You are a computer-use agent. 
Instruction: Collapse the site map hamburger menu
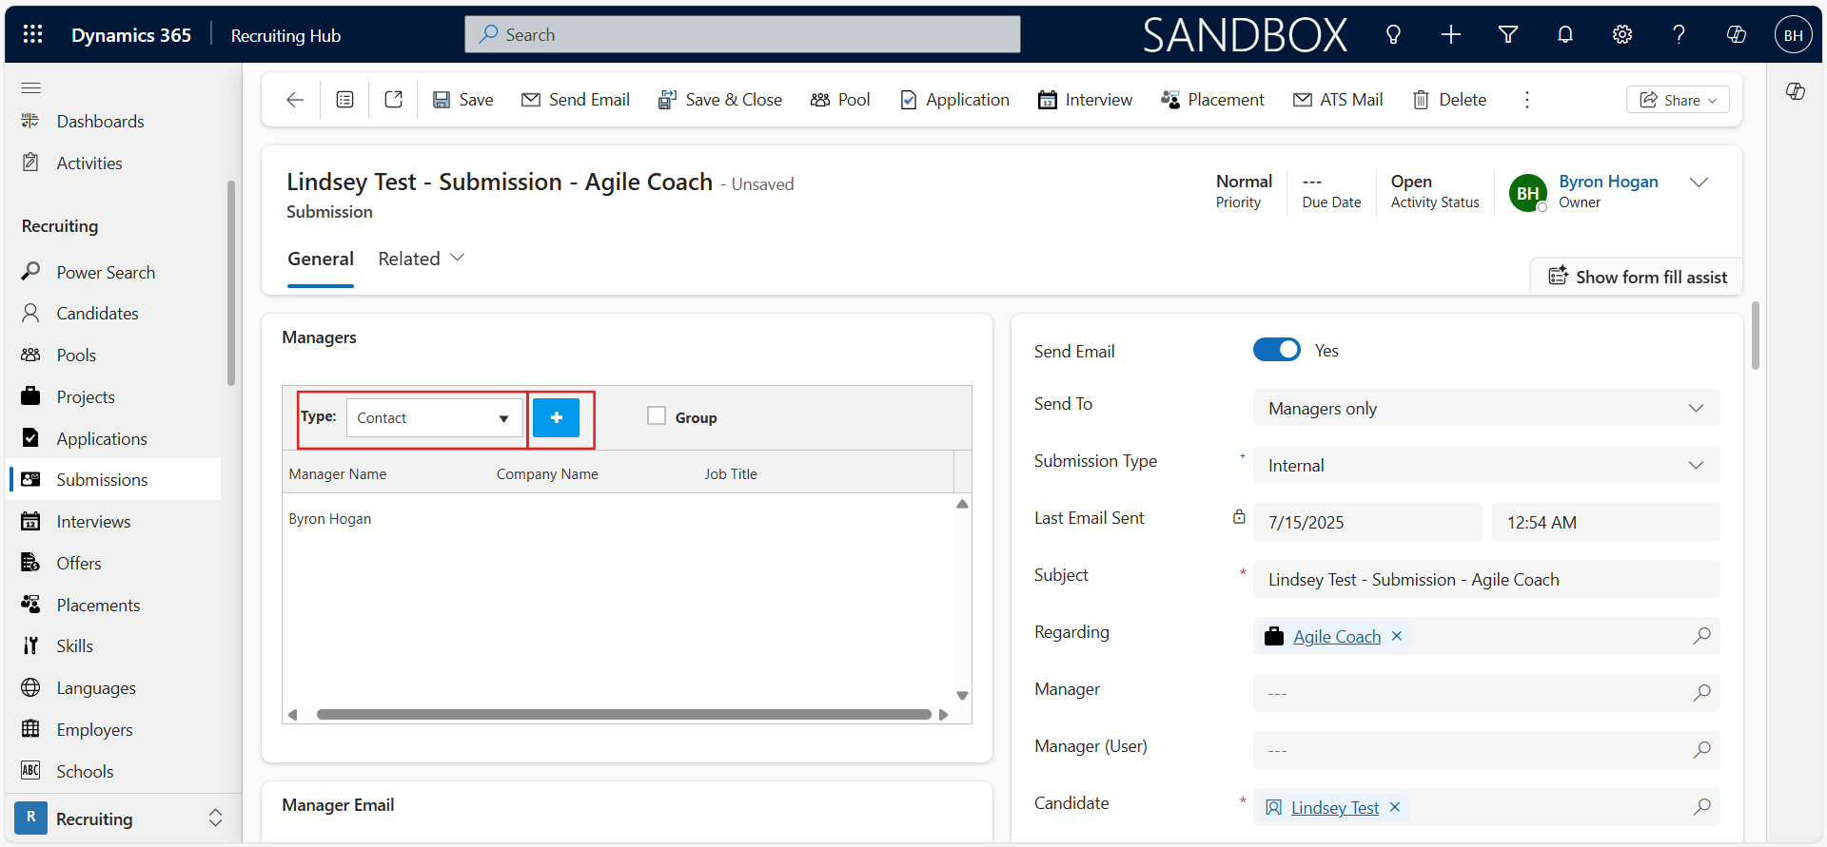point(31,87)
